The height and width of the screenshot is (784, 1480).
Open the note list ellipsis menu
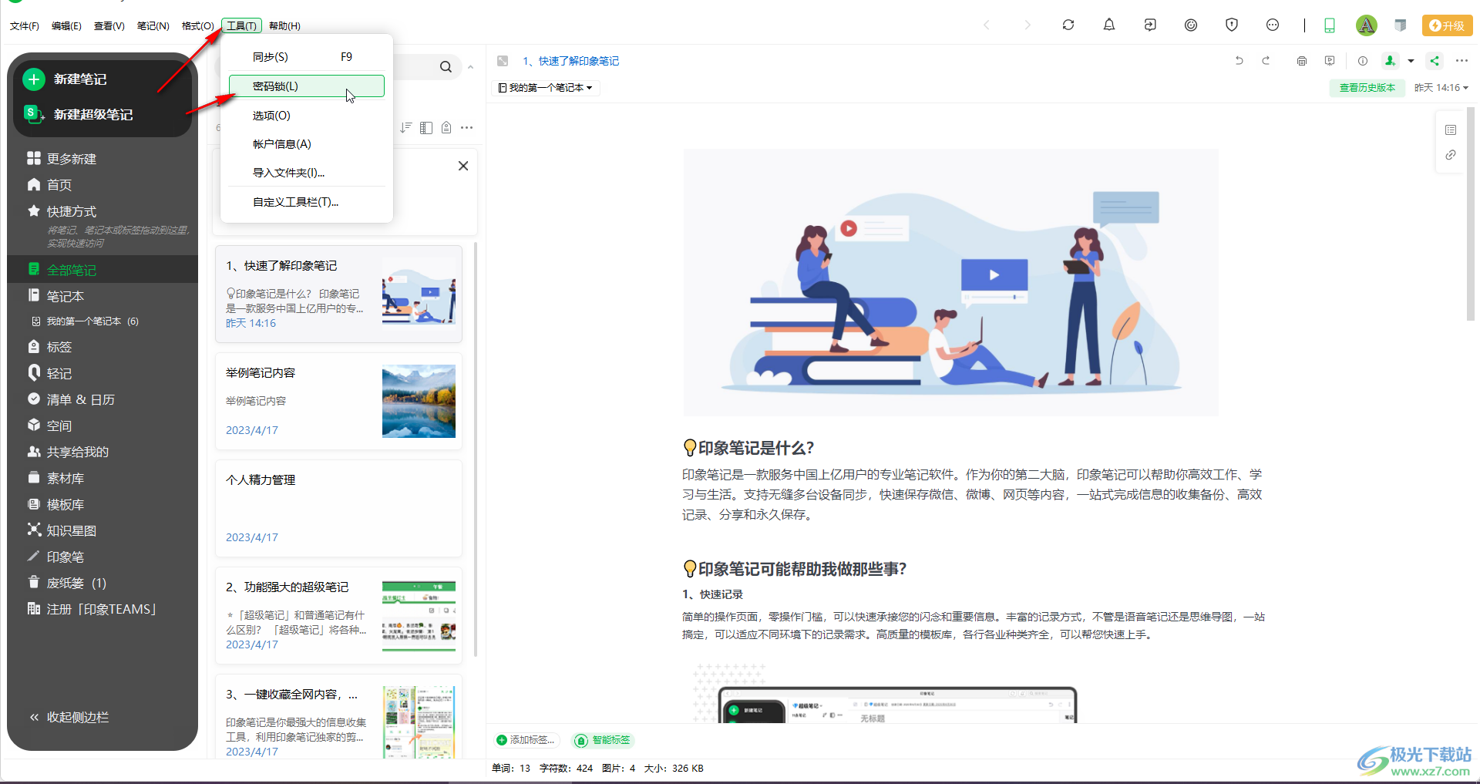pyautogui.click(x=467, y=128)
